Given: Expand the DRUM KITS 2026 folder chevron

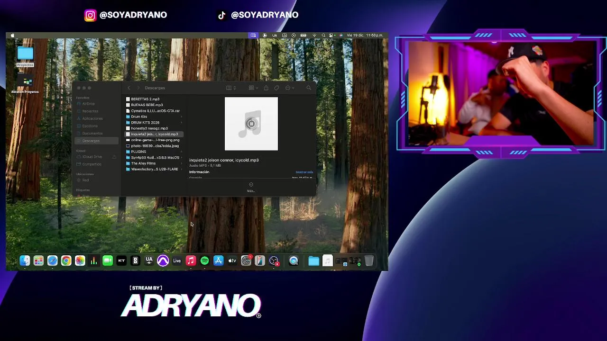Looking at the screenshot, I should point(182,123).
